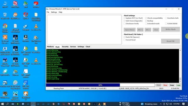Open the Breaking news widget
188x106 pixels.
[x=149, y=104]
